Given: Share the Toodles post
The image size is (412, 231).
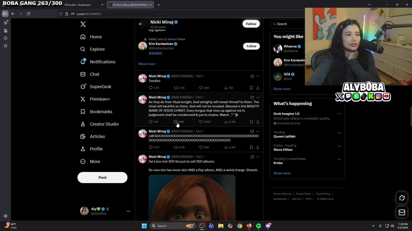Looking at the screenshot, I should (258, 88).
